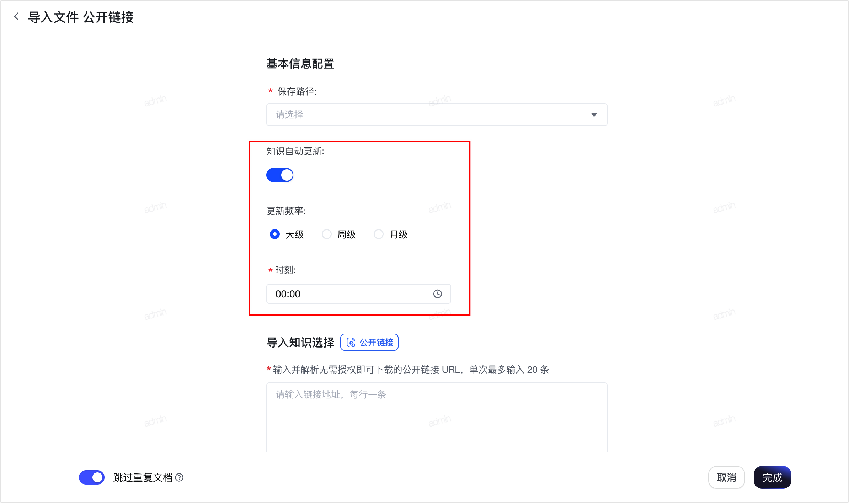Select the 导入知识选择 heading
This screenshot has height=503, width=849.
(x=300, y=342)
